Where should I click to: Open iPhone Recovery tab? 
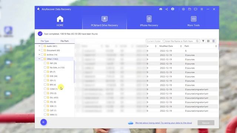click(x=149, y=21)
